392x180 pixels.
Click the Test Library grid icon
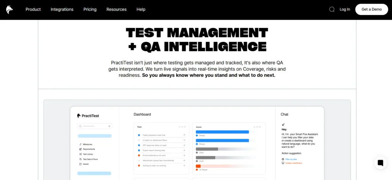click(80, 154)
